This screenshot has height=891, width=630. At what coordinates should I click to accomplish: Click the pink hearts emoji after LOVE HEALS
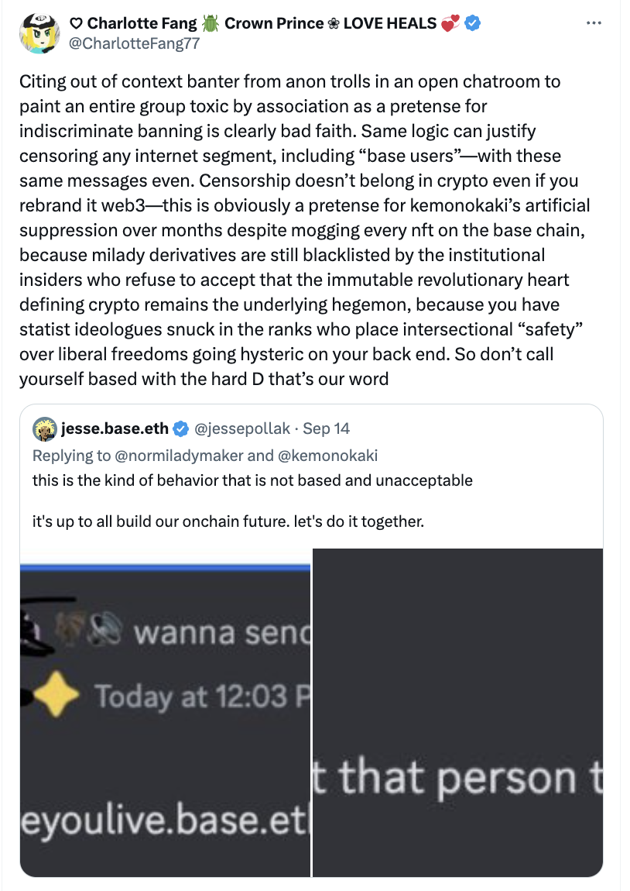coord(450,23)
